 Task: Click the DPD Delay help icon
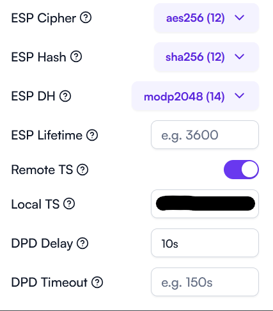click(82, 243)
